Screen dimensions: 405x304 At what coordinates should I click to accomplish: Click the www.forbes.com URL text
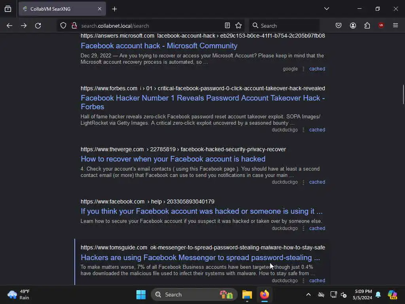(203, 88)
